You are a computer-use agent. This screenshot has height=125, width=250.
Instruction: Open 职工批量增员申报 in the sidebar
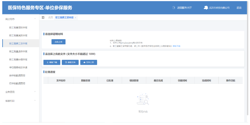18,27
